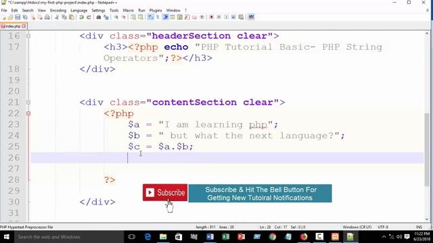
Task: Click the Playback macro icon
Action: [x=226, y=17]
